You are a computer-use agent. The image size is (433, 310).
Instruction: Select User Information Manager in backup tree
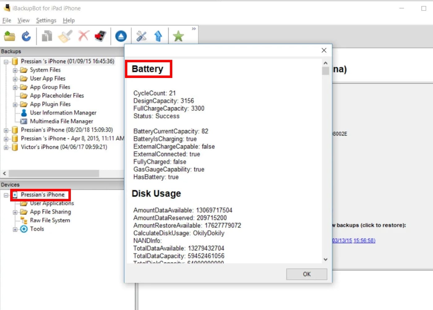tap(63, 113)
